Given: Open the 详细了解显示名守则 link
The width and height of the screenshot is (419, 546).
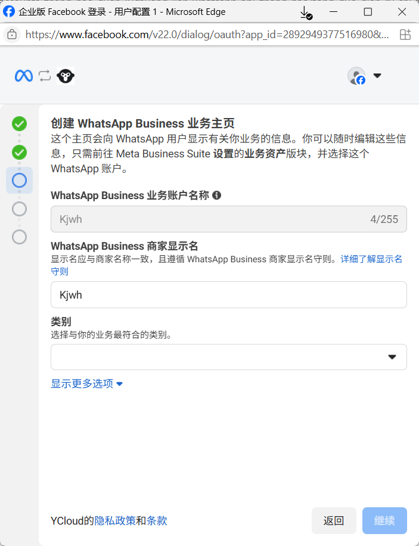Looking at the screenshot, I should (x=371, y=259).
